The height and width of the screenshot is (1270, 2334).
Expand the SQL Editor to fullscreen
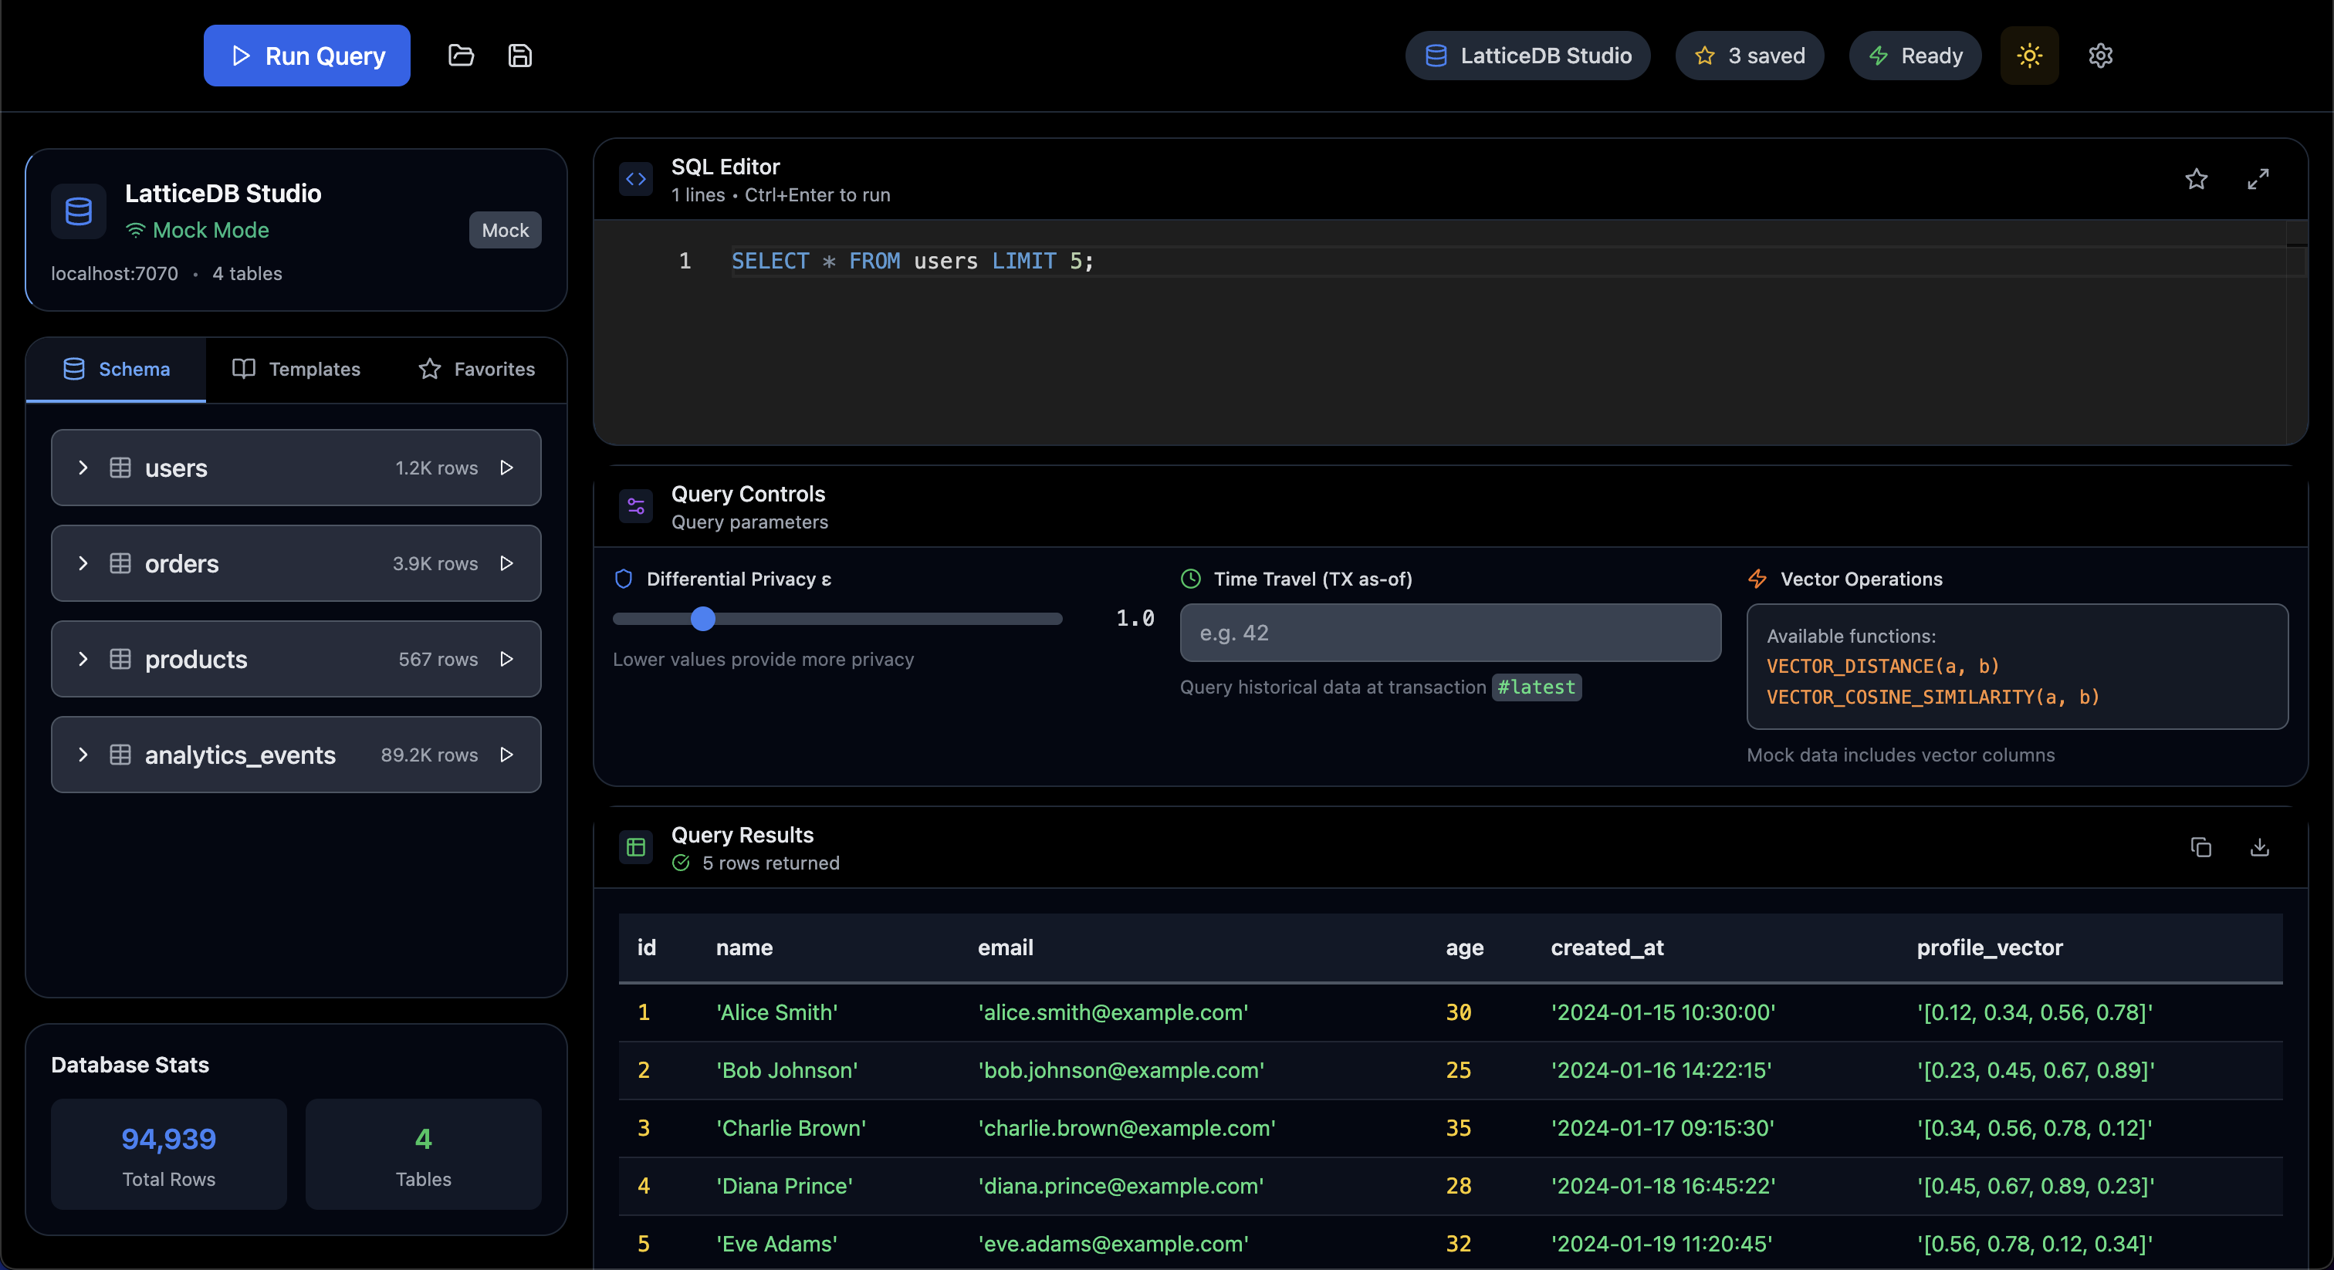pyautogui.click(x=2258, y=179)
